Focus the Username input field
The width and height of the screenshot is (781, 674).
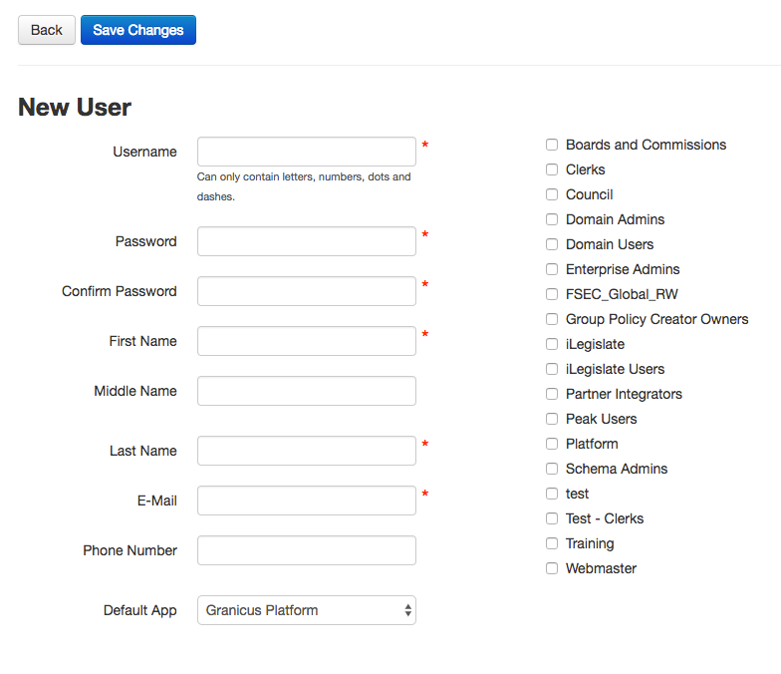pyautogui.click(x=307, y=152)
